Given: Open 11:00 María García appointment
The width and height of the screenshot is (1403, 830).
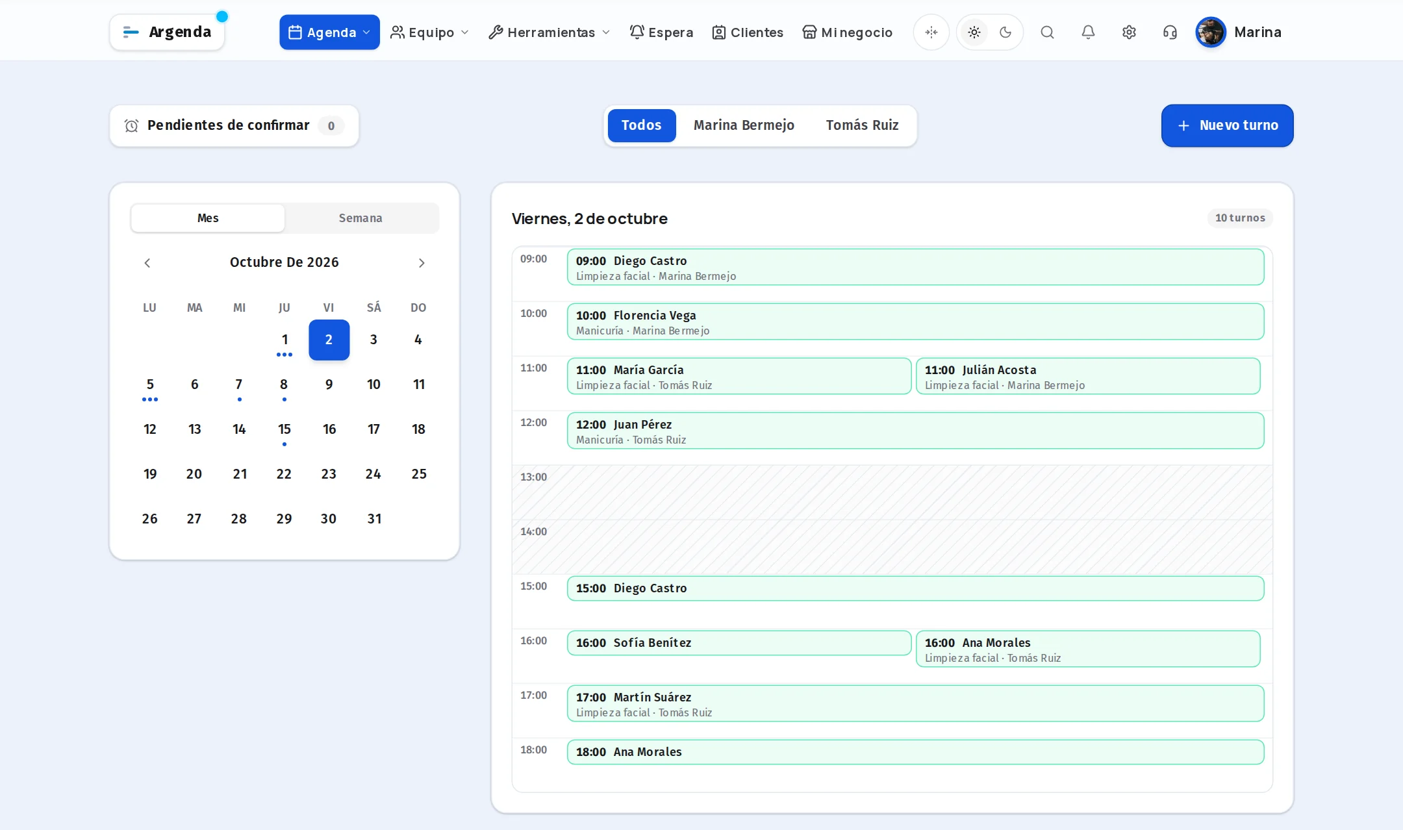Looking at the screenshot, I should [739, 376].
